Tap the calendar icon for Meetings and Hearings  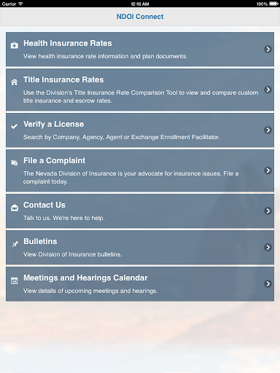15,280
